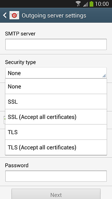This screenshot has height=199, width=112.
Task: Tap the Outgoing server settings title
Action: click(x=54, y=16)
